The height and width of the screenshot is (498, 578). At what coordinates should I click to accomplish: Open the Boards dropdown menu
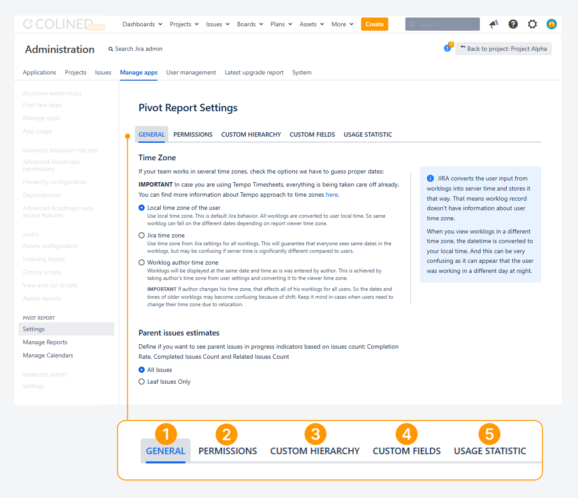click(x=250, y=24)
